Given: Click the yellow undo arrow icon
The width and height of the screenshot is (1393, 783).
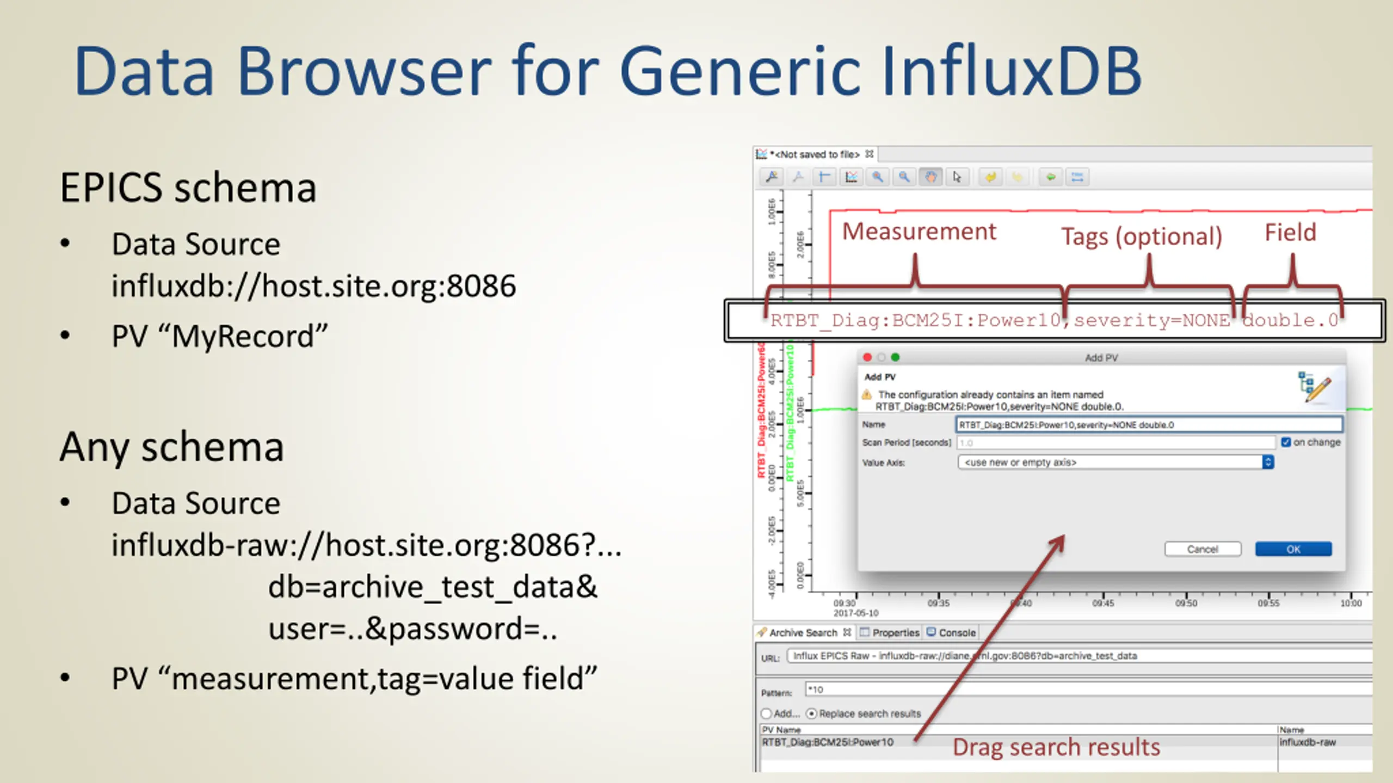Looking at the screenshot, I should click(x=991, y=177).
